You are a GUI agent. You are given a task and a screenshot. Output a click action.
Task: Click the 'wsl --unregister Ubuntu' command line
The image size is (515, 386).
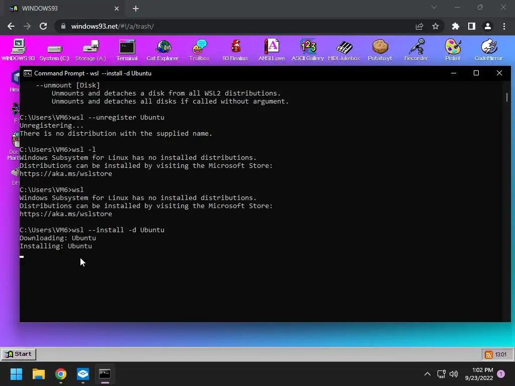92,117
